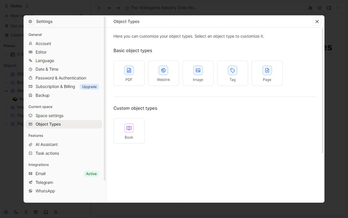348x218 pixels.
Task: Click the settings icon in bottom bar
Action: [6, 212]
